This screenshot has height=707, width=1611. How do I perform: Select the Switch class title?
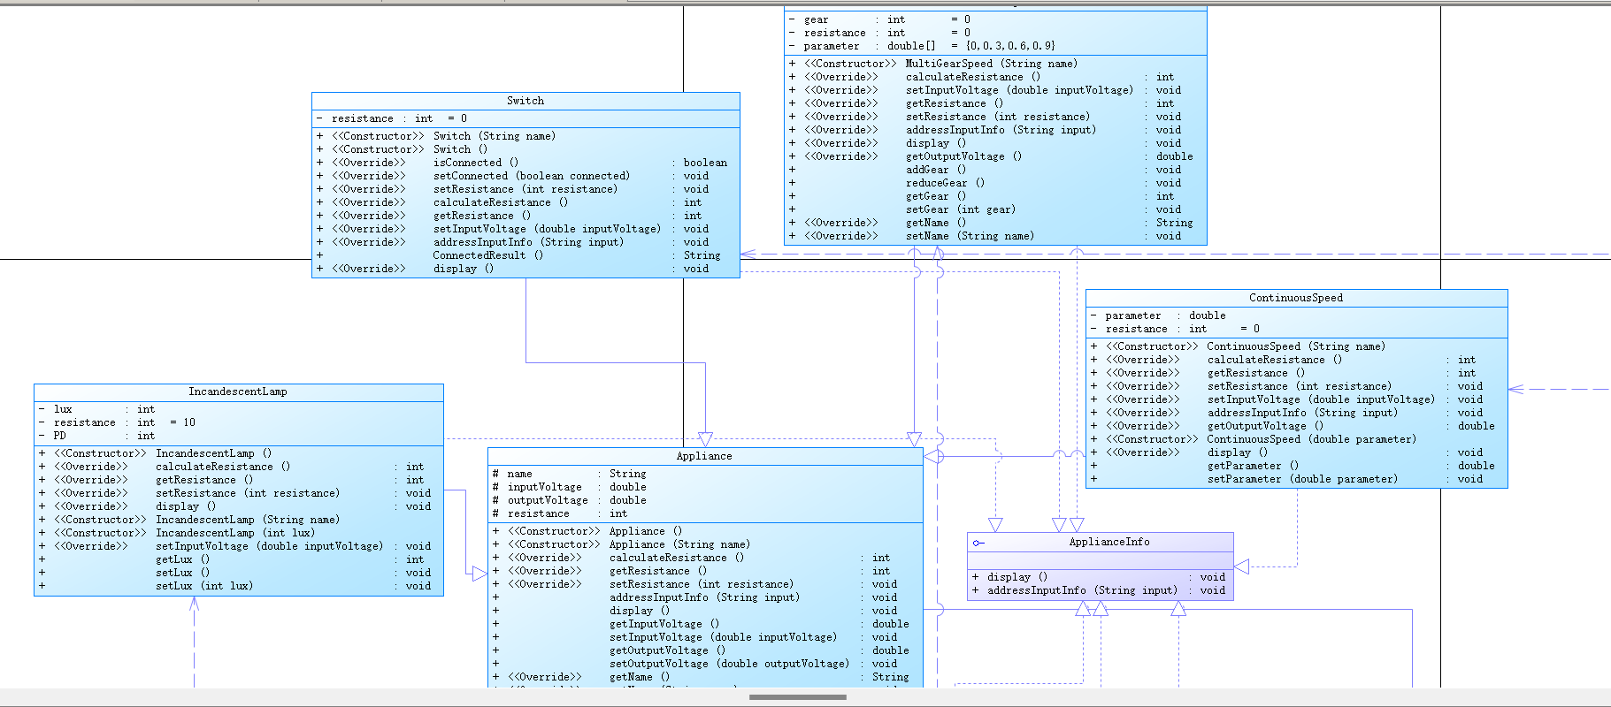pyautogui.click(x=525, y=101)
